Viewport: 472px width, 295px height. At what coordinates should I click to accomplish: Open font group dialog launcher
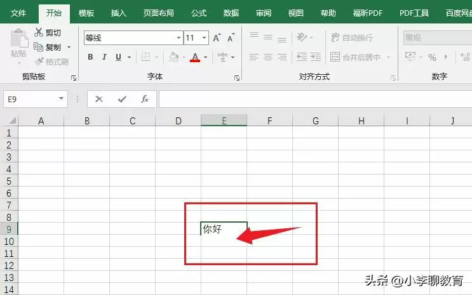pos(237,78)
